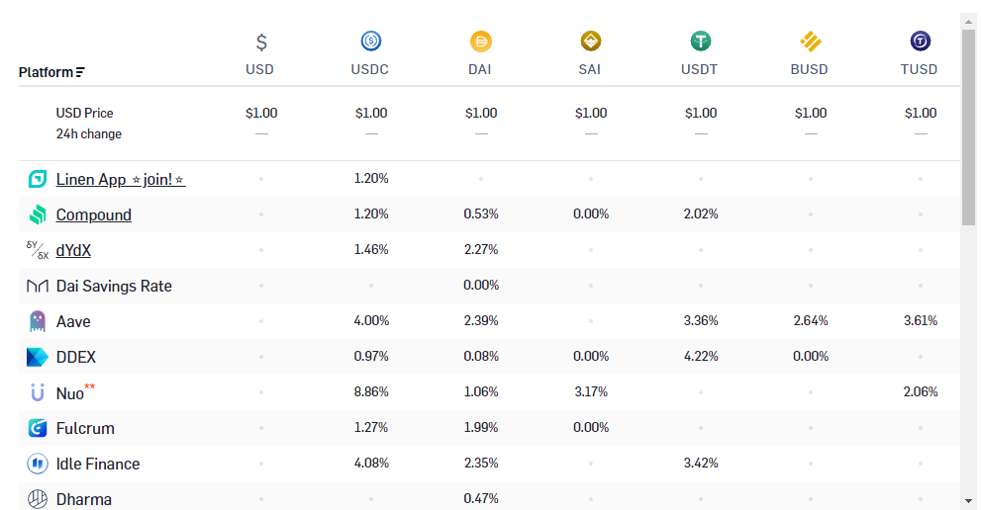Click the TUSD coin icon
981x510 pixels.
(x=921, y=42)
